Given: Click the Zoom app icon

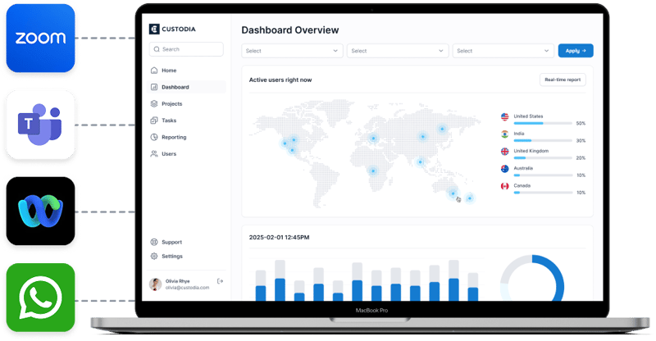Looking at the screenshot, I should 40,38.
